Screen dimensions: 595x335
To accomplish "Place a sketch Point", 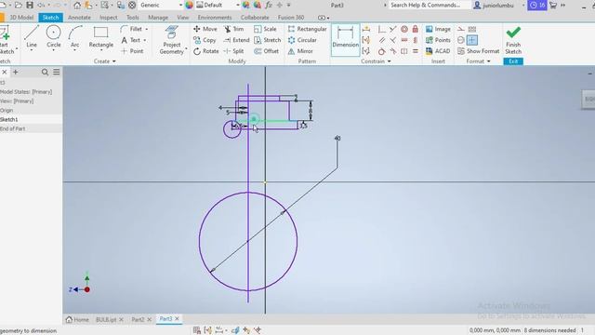I will [x=132, y=51].
